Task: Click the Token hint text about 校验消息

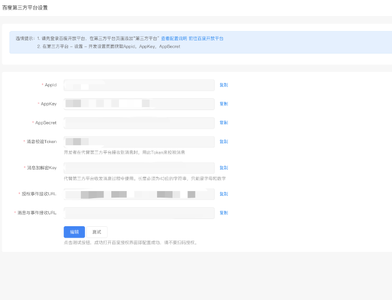Action: tap(124, 152)
